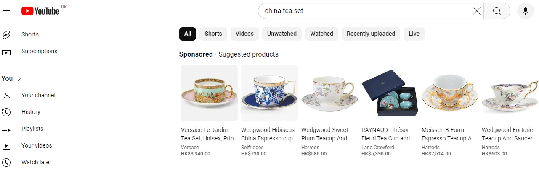Open the History clock icon
Viewport: 539px width, 176px height.
pyautogui.click(x=6, y=112)
